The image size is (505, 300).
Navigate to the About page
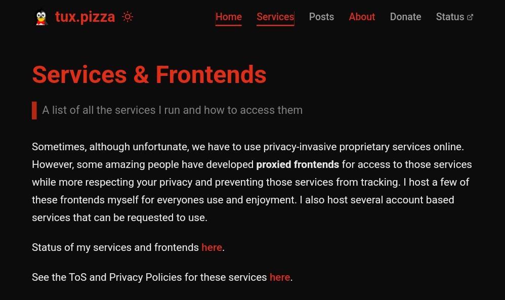(x=362, y=17)
